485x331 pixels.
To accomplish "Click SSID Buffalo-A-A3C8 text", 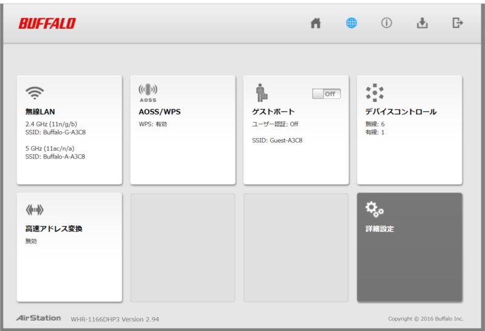I will [55, 157].
